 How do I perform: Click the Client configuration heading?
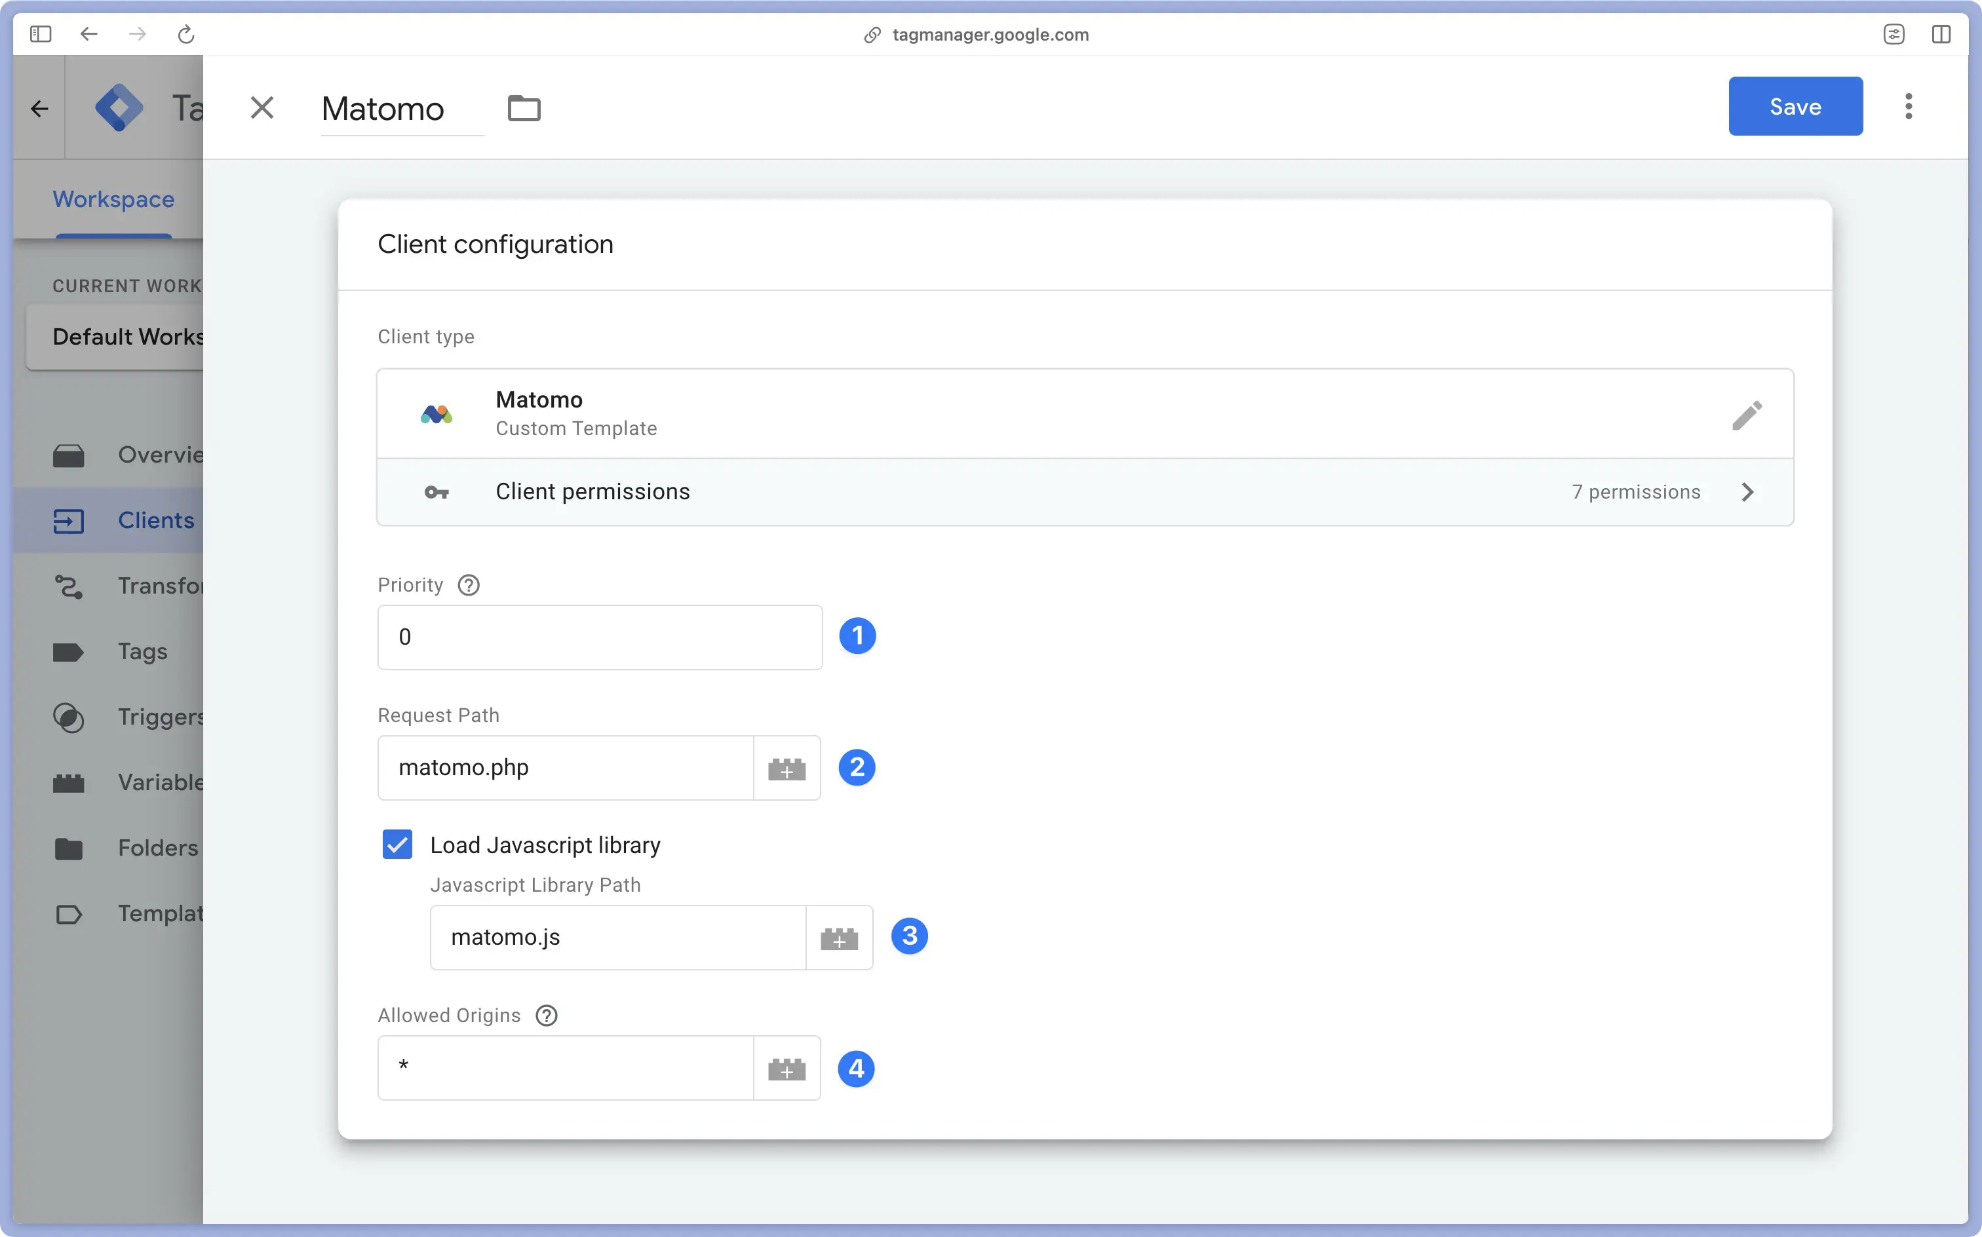coord(495,244)
